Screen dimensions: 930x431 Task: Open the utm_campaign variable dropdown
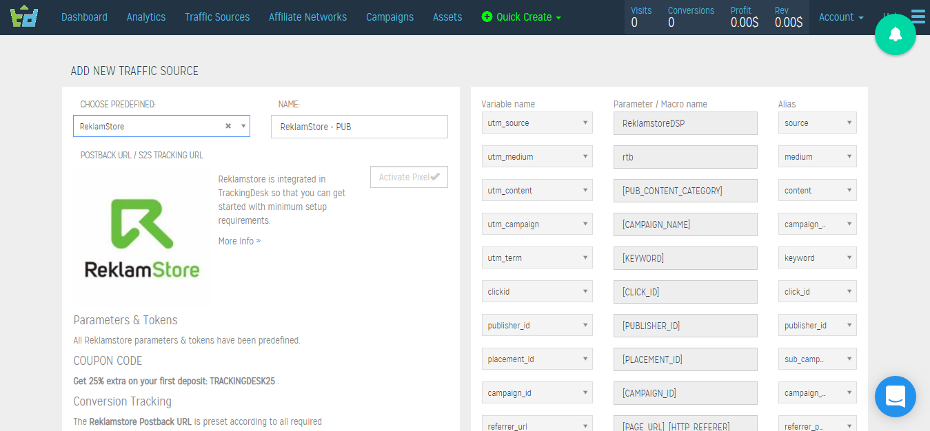(x=537, y=224)
